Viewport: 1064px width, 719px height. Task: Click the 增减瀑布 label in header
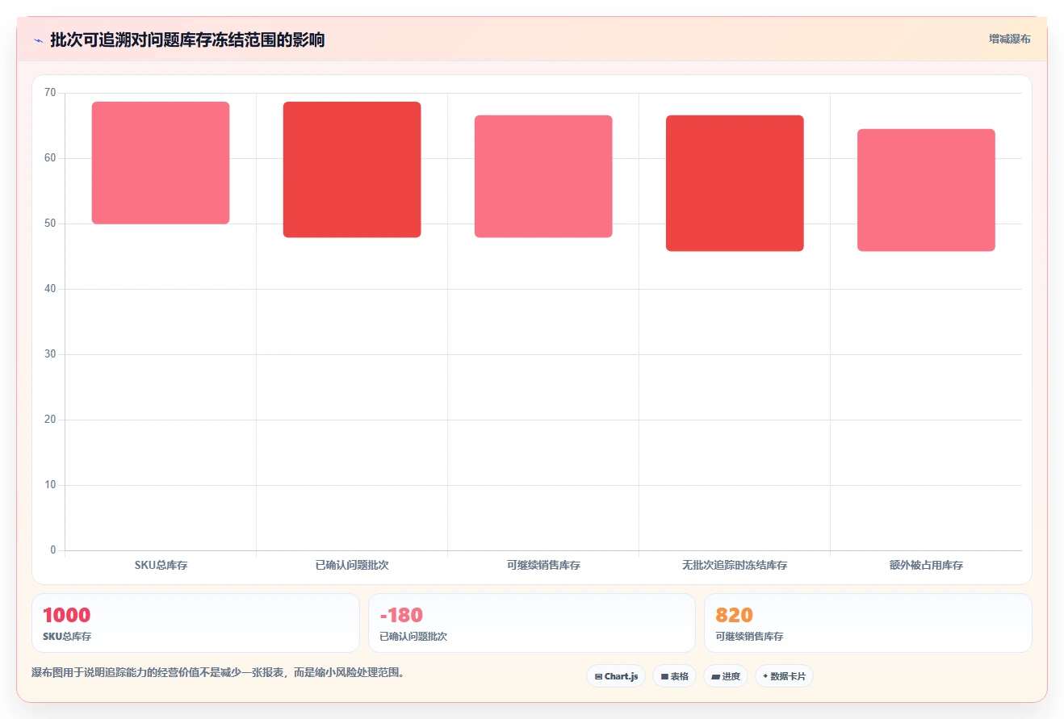pos(1009,39)
